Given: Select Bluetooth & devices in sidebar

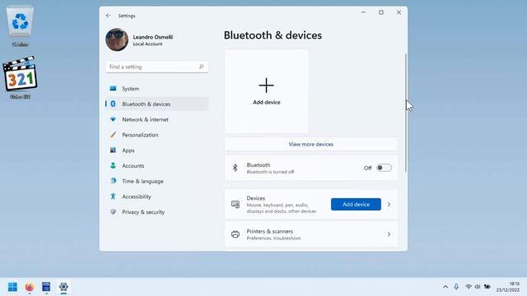Looking at the screenshot, I should point(157,104).
